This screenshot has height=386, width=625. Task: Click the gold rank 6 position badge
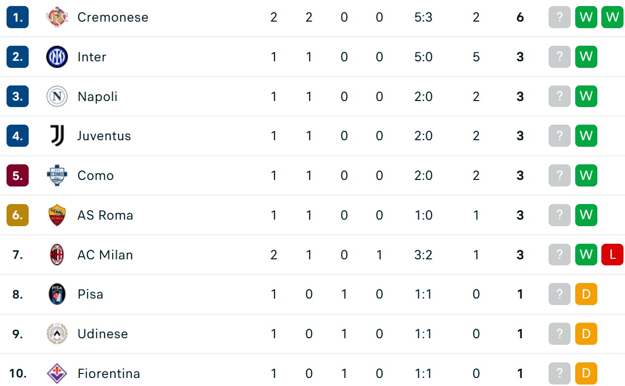pyautogui.click(x=18, y=215)
